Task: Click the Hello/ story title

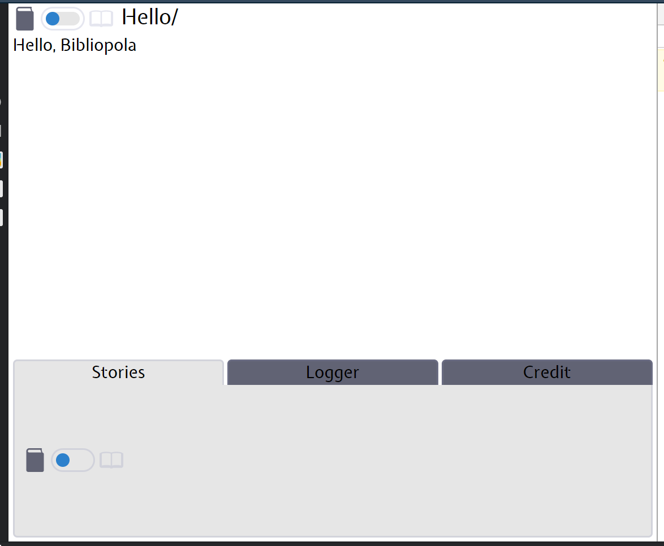Action: point(149,18)
